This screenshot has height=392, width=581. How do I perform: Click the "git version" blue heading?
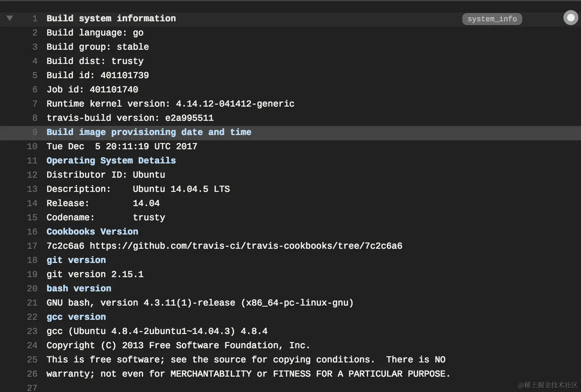[76, 260]
